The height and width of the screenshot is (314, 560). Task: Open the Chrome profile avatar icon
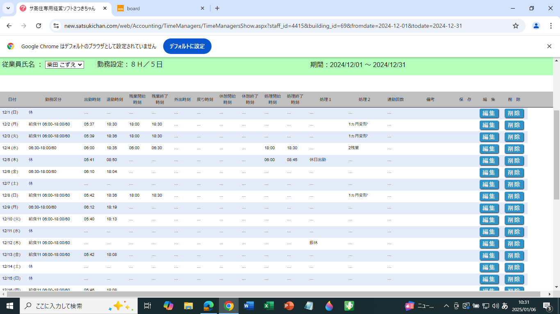pos(536,26)
